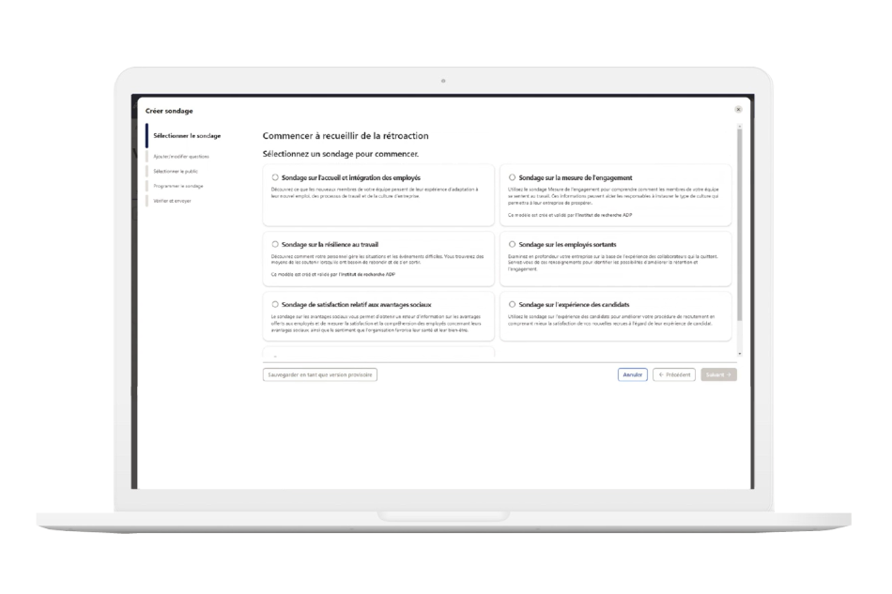Screen dimensions: 892x594
Task: Go to Ajouter/modifier questions step
Action: click(181, 157)
